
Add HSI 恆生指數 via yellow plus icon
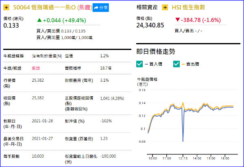(x=165, y=7)
